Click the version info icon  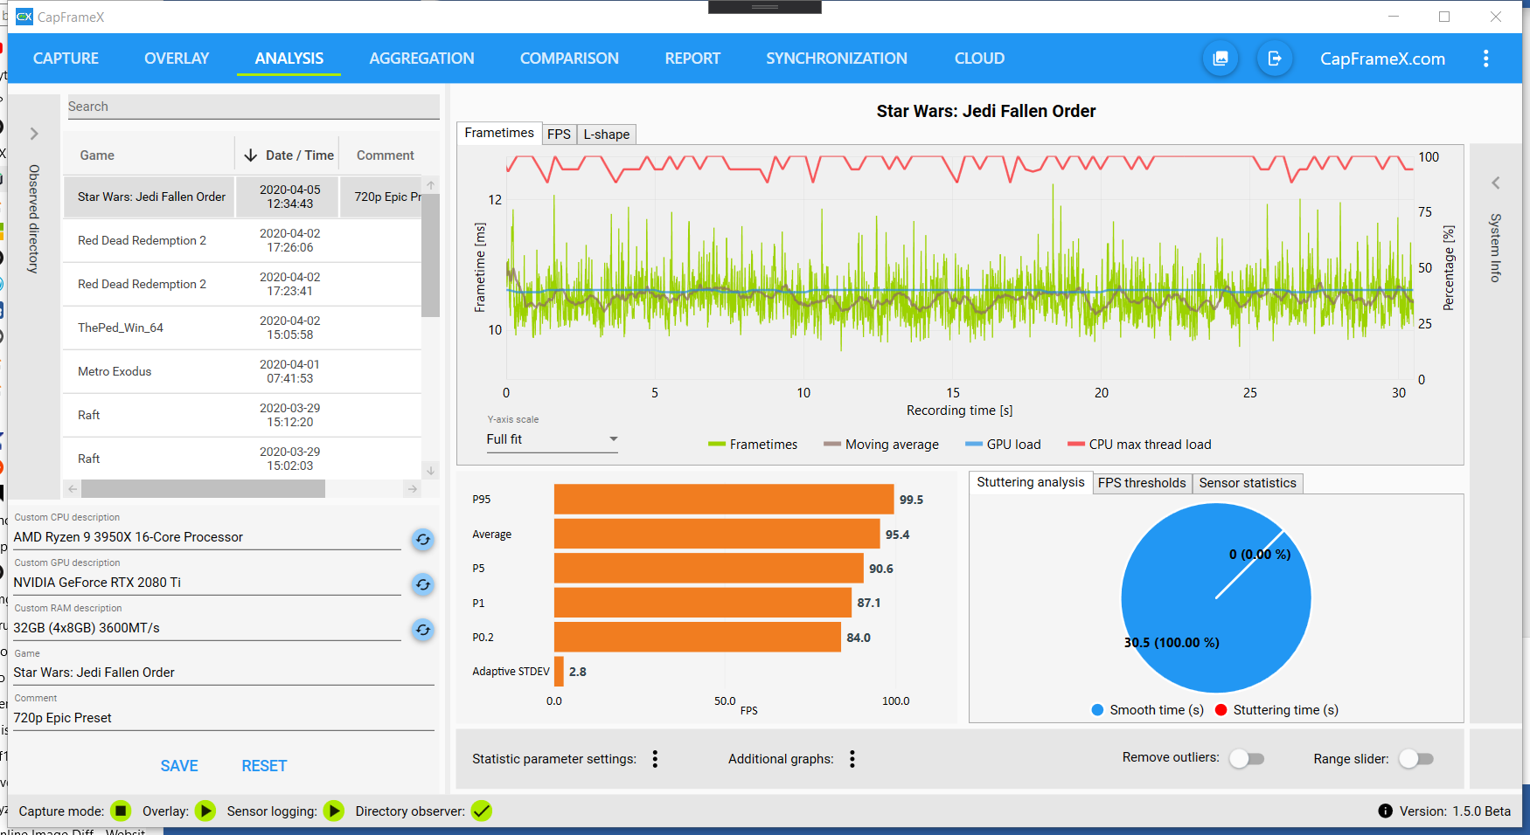click(x=1385, y=811)
